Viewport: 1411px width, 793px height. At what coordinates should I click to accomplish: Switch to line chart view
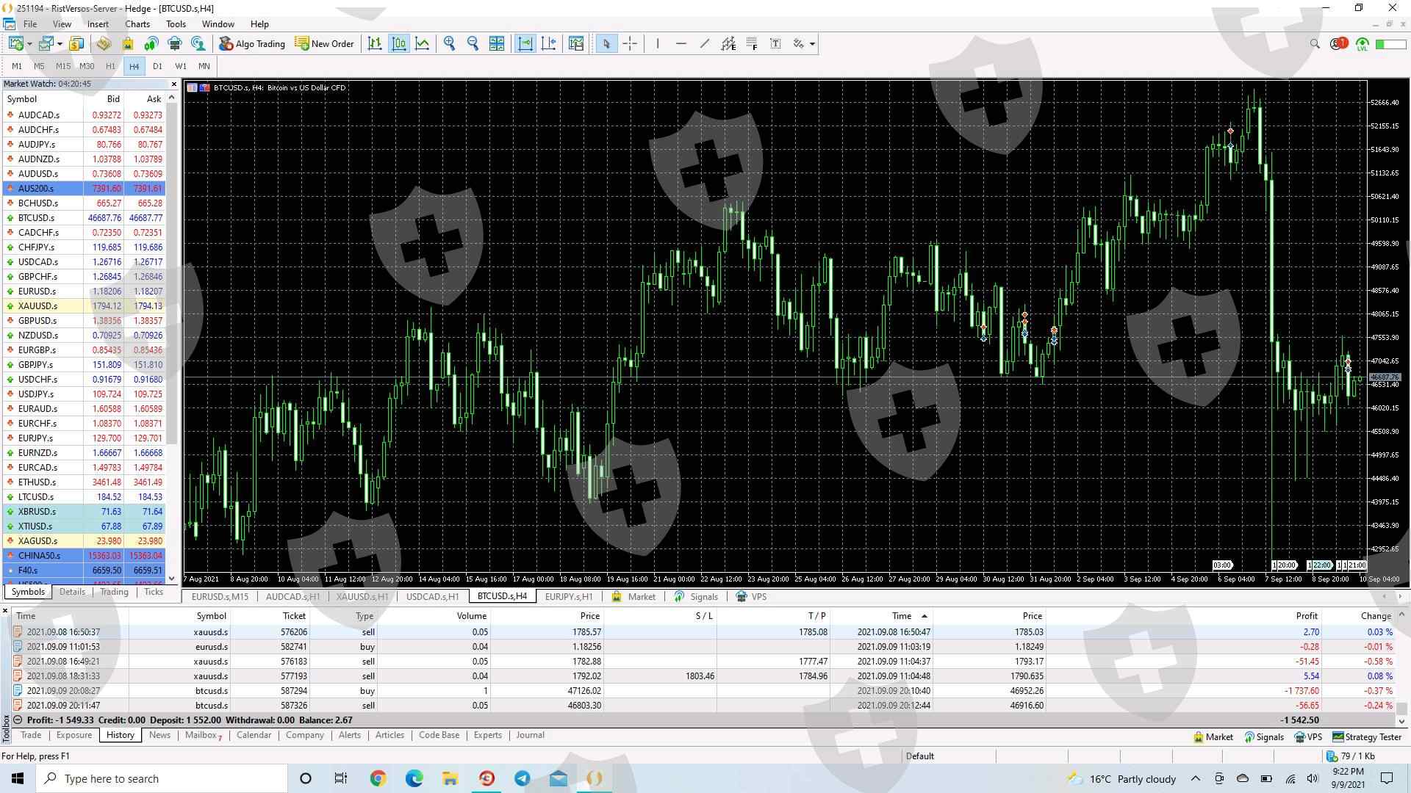[423, 44]
